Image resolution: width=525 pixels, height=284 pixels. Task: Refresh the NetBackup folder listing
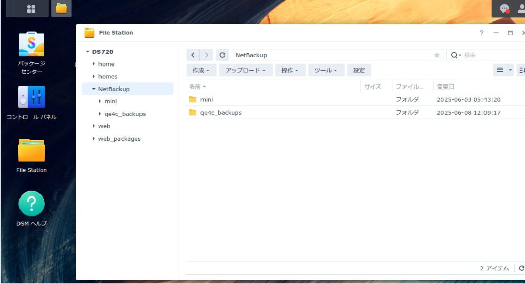click(x=223, y=55)
